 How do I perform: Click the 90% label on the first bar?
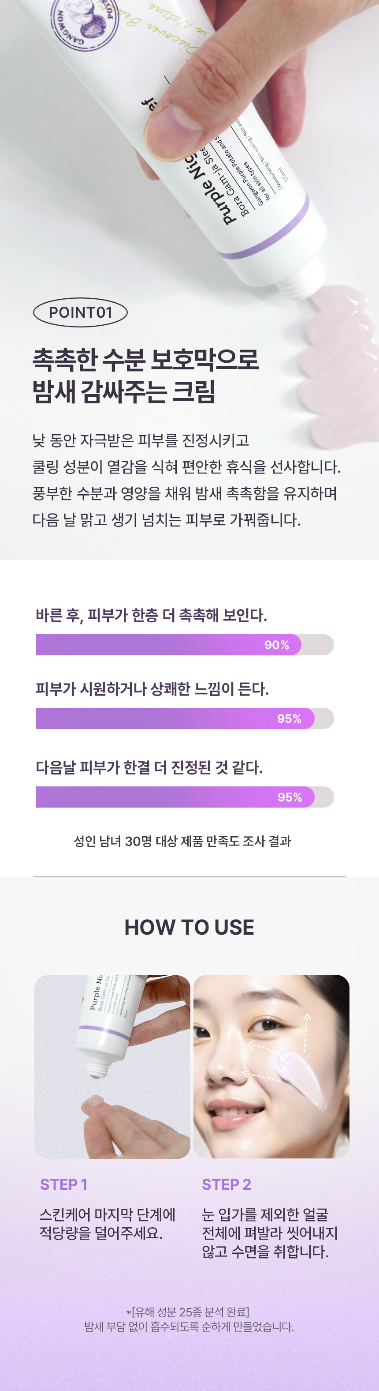point(277,645)
